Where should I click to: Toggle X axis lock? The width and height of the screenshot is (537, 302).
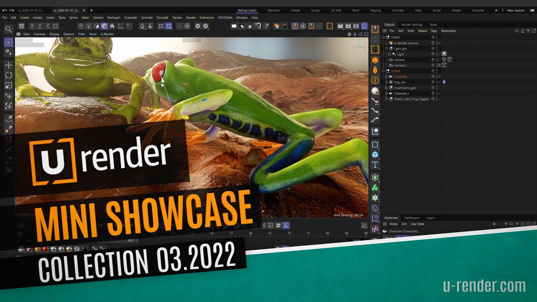(32, 26)
